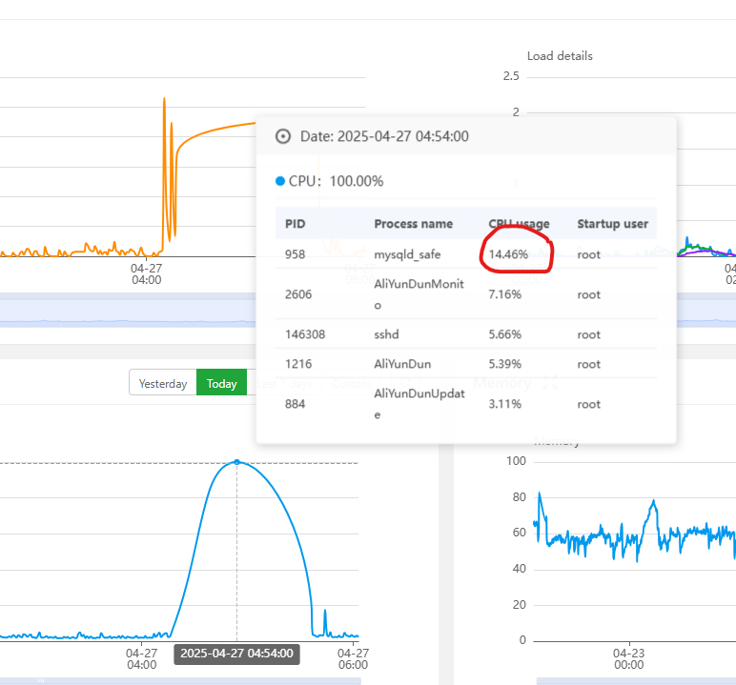The image size is (736, 685).
Task: Click the AliYunDunUpdate process name
Action: (x=419, y=404)
